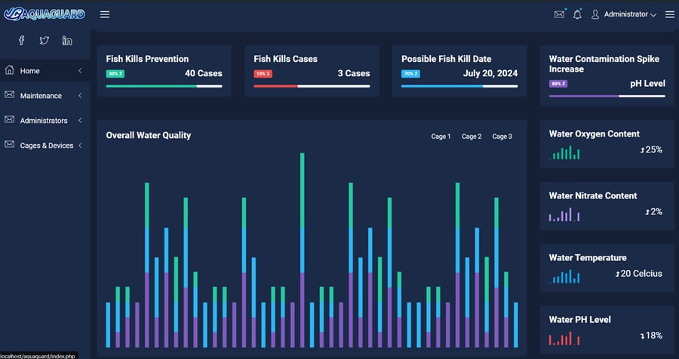The height and width of the screenshot is (359, 679).
Task: Click the Water PH Level mini chart
Action: (564, 339)
